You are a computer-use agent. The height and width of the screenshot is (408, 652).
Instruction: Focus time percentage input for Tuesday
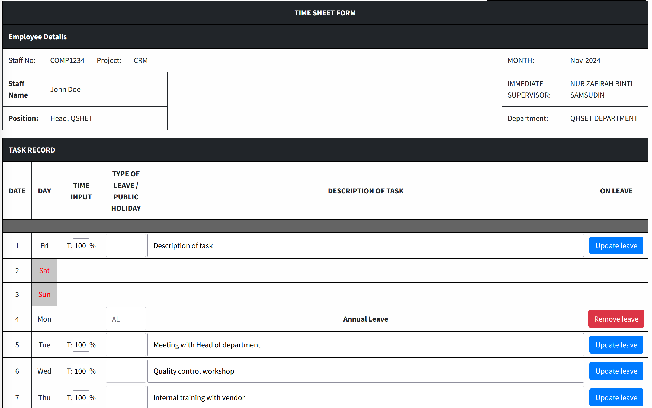tap(81, 345)
